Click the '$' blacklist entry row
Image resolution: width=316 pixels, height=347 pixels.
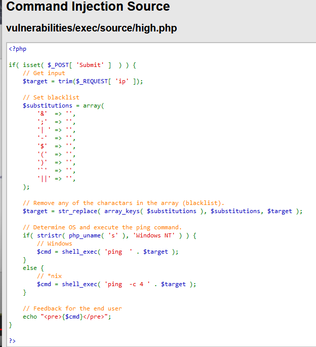[56, 146]
